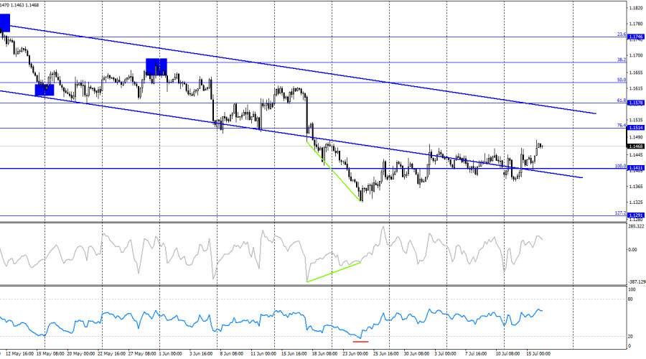Click the 23 Jun 00:00 date label

(355, 354)
